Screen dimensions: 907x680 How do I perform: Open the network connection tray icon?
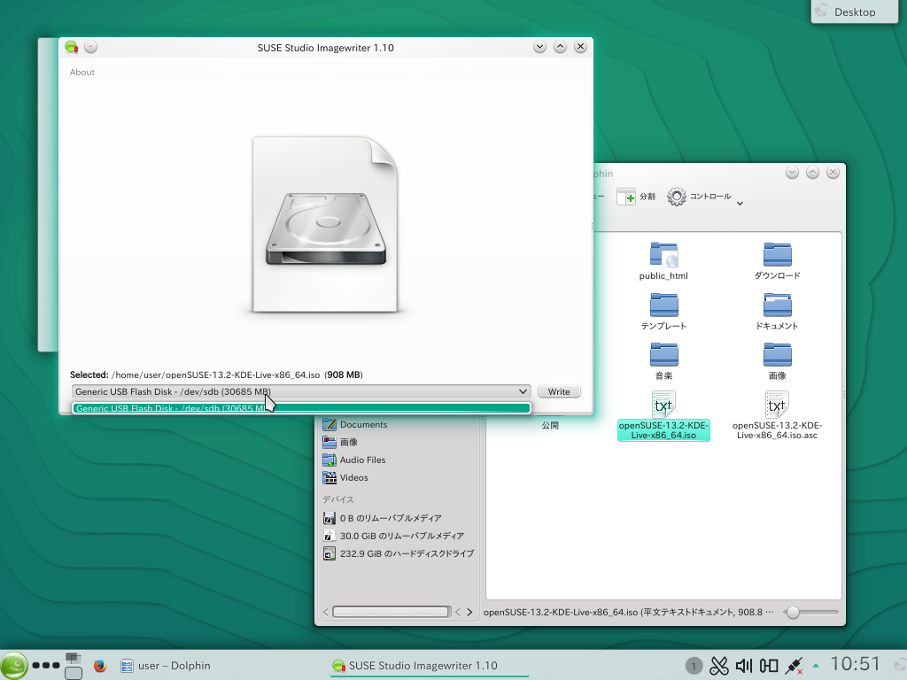point(794,666)
